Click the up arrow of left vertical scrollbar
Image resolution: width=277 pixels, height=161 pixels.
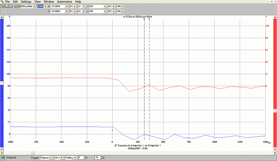(2, 17)
